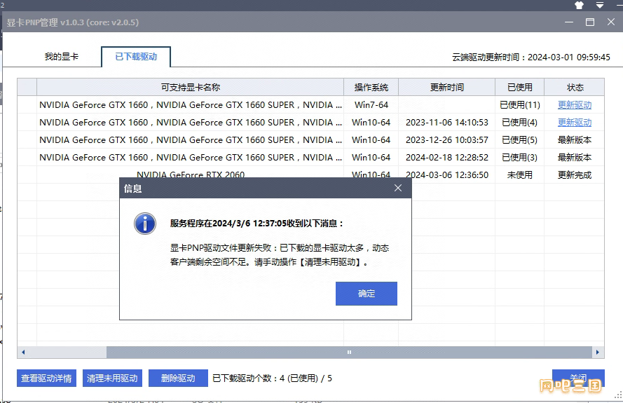The image size is (623, 403).
Task: Minimize the 显卡PNP管理 window
Action: coord(569,22)
